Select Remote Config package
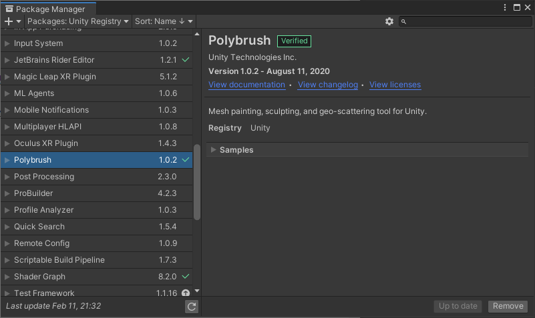535x318 pixels. tap(97, 243)
